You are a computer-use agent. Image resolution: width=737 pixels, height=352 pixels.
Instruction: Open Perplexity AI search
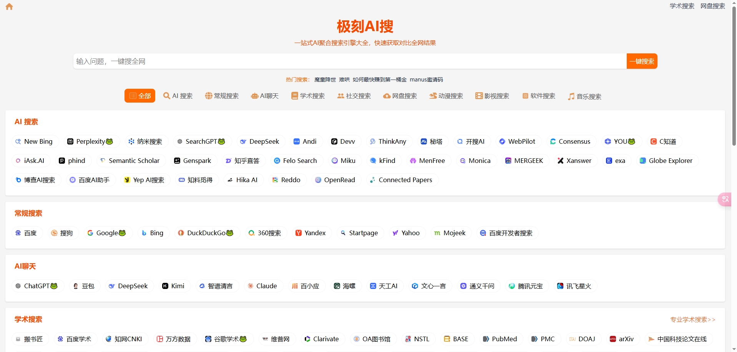click(91, 141)
